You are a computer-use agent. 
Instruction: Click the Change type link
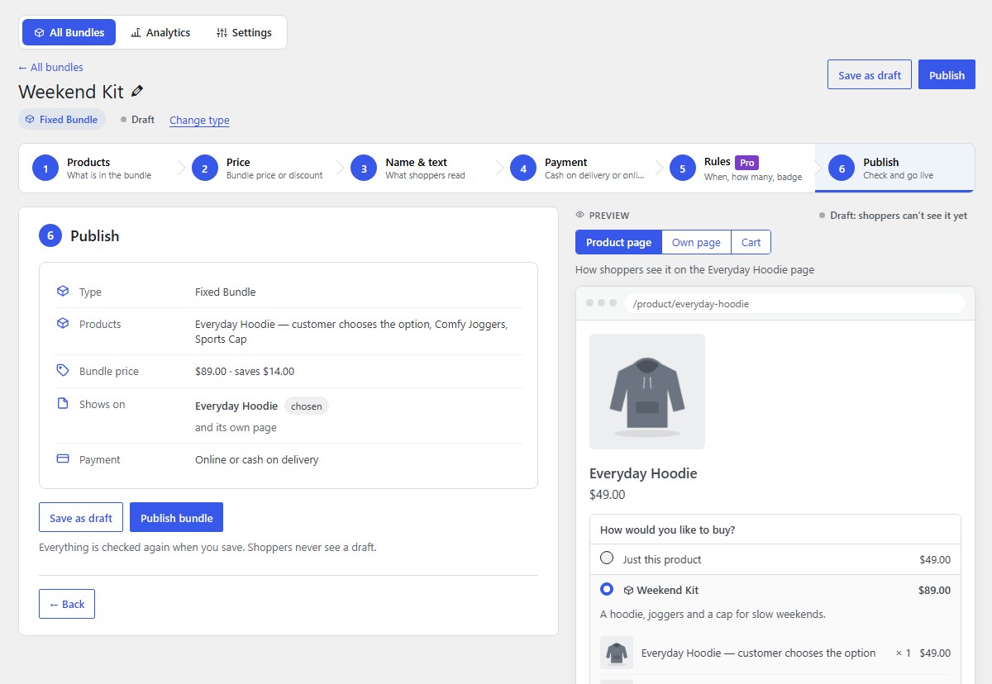(199, 120)
